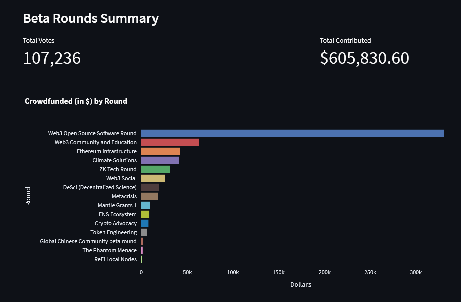The height and width of the screenshot is (302, 461).
Task: Click the Web3 Open Source Software Round bar
Action: (x=292, y=133)
